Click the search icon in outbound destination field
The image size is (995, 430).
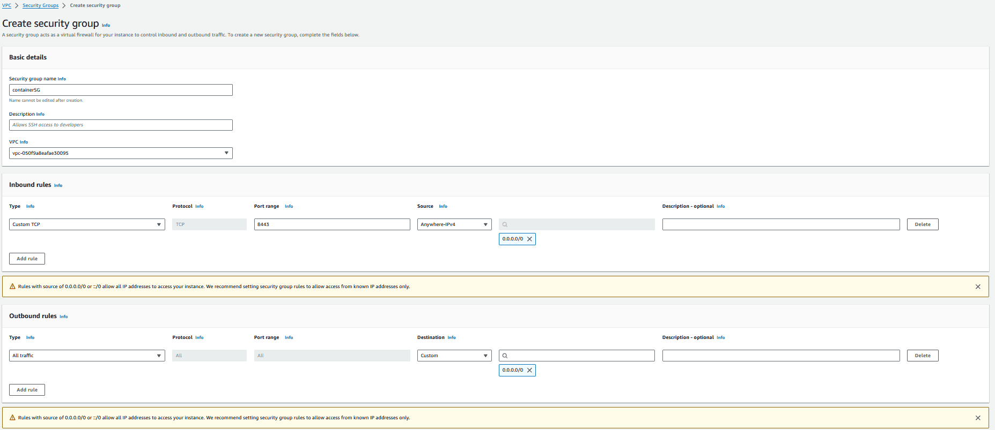505,356
